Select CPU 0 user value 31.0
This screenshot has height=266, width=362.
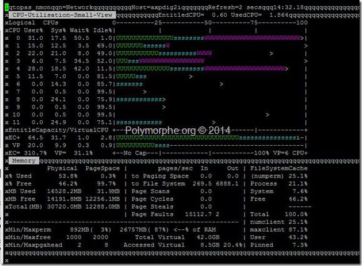[x=36, y=38]
